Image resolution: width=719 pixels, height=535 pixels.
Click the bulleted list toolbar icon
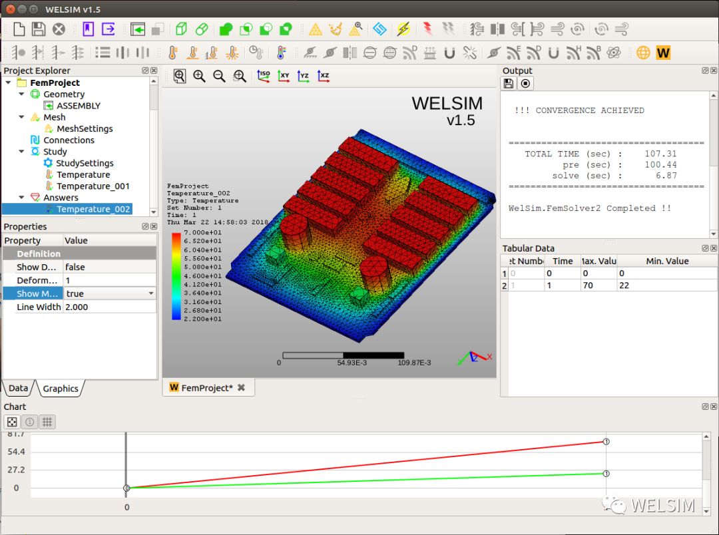click(x=103, y=53)
